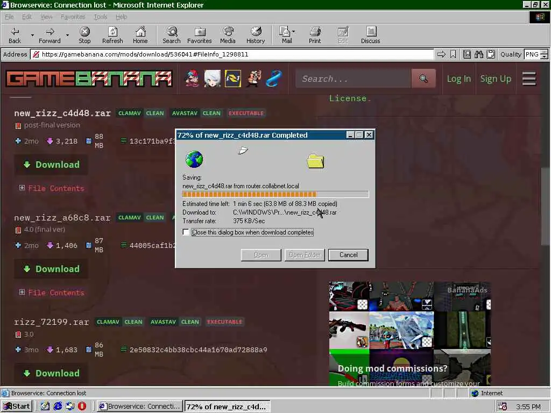Image resolution: width=551 pixels, height=413 pixels.
Task: Open the History toolbar button
Action: (256, 35)
